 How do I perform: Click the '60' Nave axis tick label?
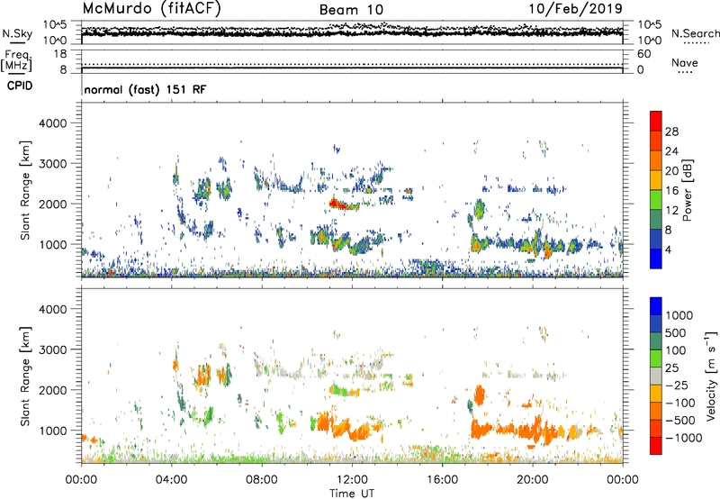tap(643, 54)
